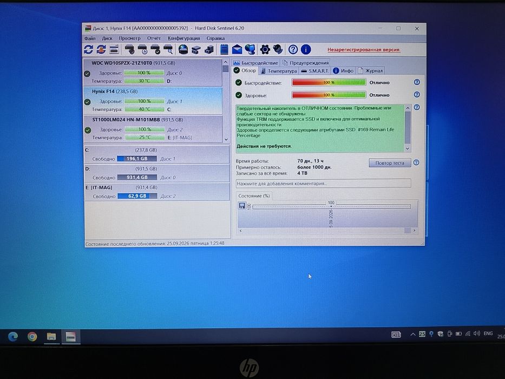Click the blue envelope email icon
505x379 pixels.
click(237, 49)
